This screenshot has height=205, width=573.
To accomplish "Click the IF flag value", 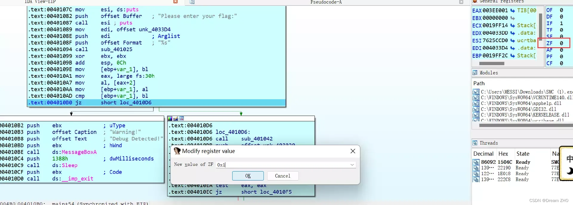I will point(561,23).
